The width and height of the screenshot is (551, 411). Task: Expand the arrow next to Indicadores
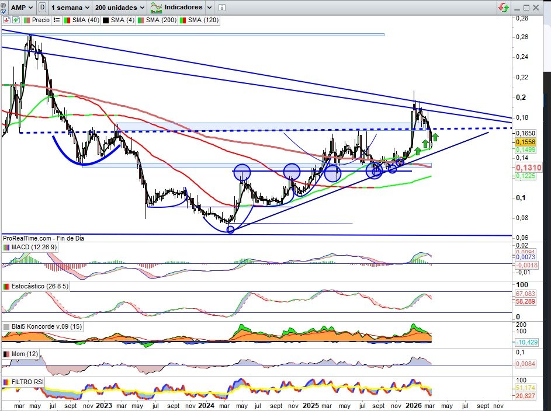point(209,8)
